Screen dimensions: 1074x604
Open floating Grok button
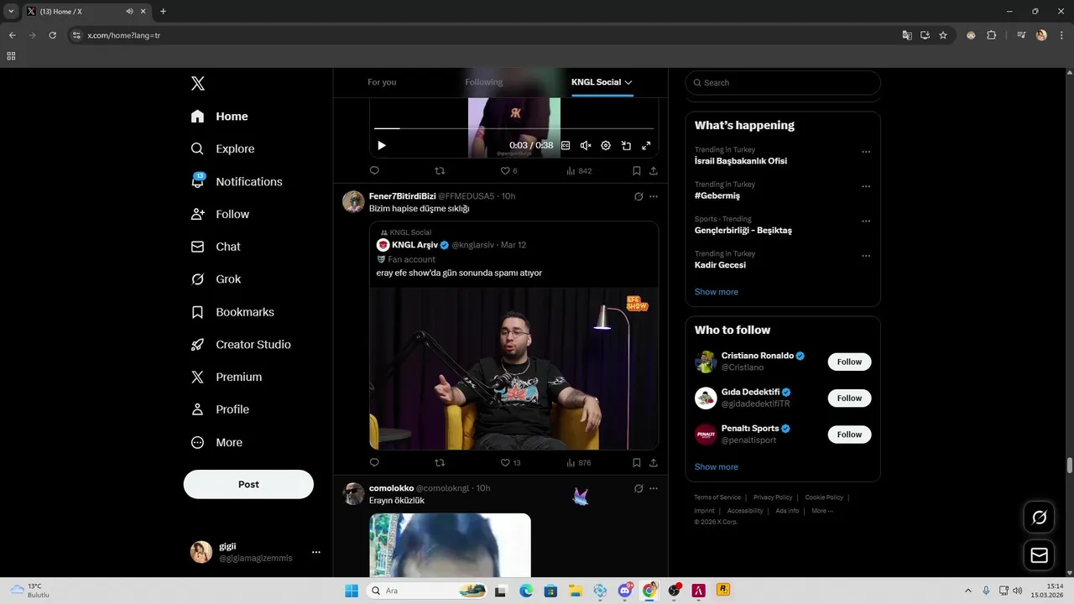(x=1039, y=518)
